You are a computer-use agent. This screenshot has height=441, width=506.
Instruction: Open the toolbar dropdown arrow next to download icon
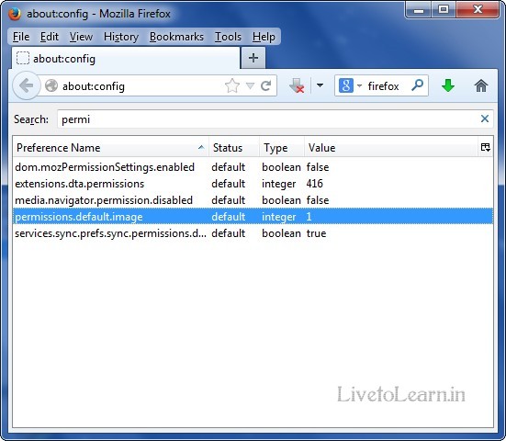pos(320,85)
